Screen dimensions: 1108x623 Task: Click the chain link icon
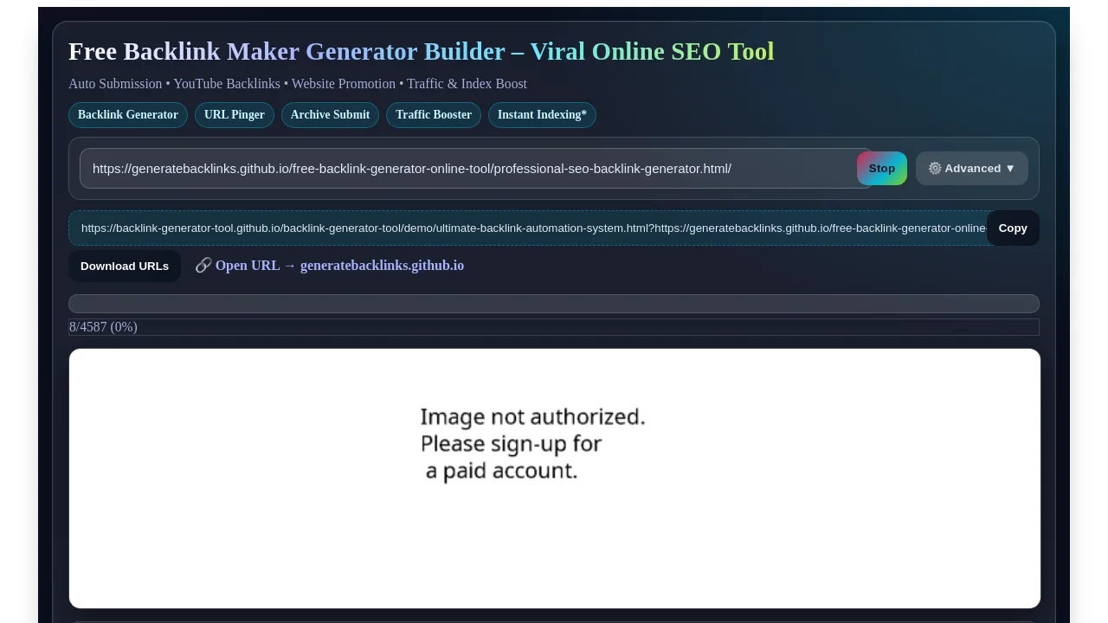point(203,266)
